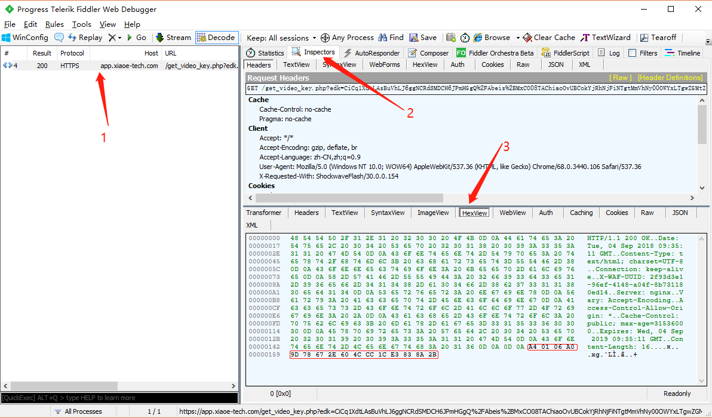Open Find sessions with binoculars icon
712x418 pixels.
click(391, 38)
